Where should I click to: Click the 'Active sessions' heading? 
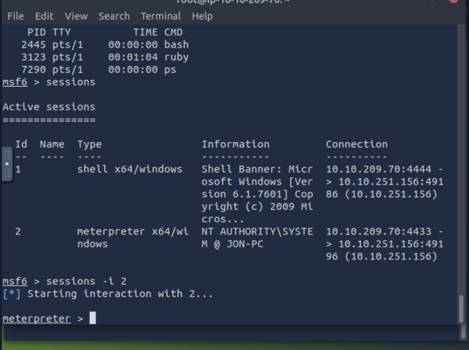click(49, 107)
